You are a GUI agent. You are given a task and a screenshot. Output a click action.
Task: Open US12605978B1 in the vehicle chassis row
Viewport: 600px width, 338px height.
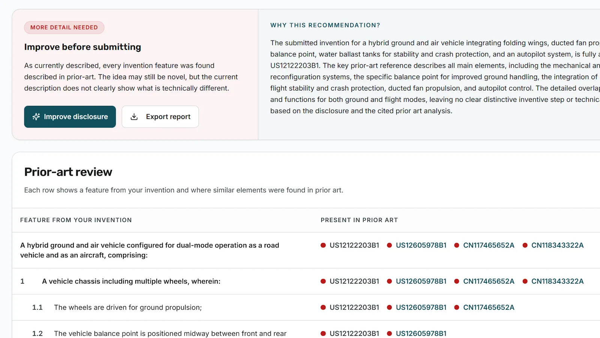click(421, 281)
